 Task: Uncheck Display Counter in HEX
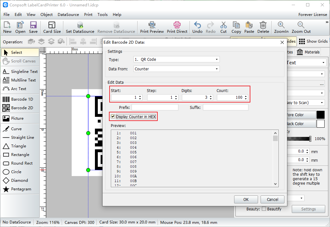[x=113, y=117]
